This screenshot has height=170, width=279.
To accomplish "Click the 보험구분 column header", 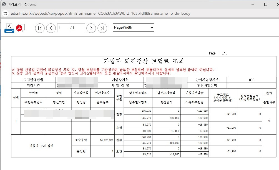I will [119, 97].
